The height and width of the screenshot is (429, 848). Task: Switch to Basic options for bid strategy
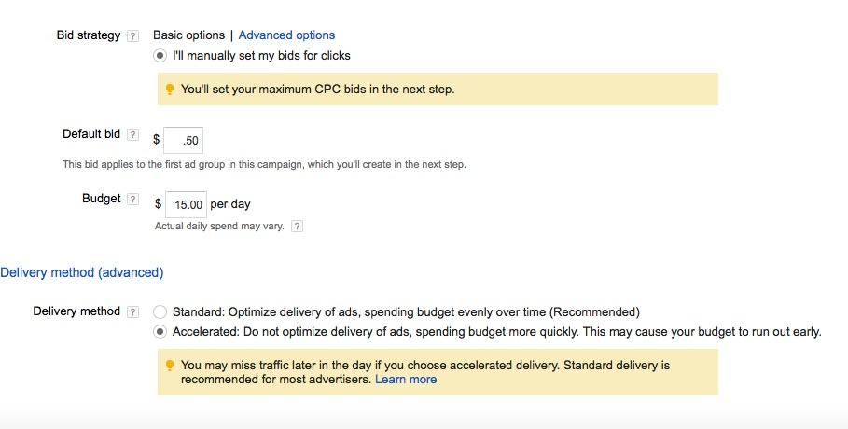(188, 35)
